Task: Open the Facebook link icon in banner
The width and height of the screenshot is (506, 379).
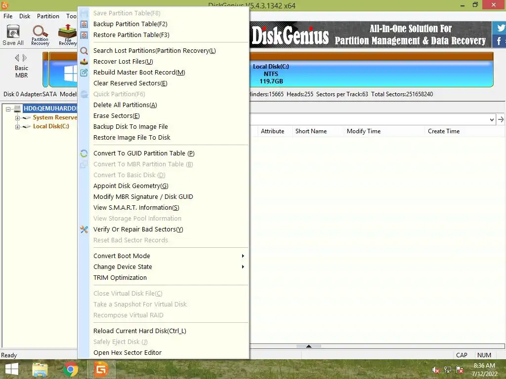Action: (500, 41)
